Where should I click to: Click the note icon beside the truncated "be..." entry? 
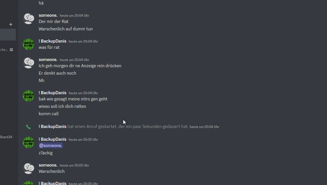(x=11, y=50)
